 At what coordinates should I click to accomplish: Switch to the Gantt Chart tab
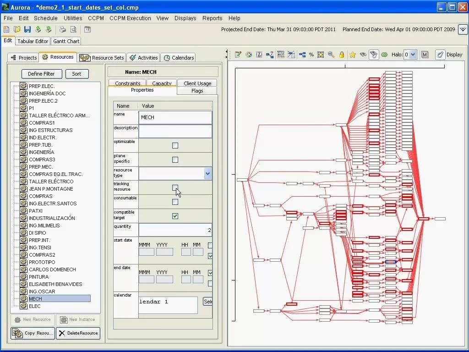[65, 41]
